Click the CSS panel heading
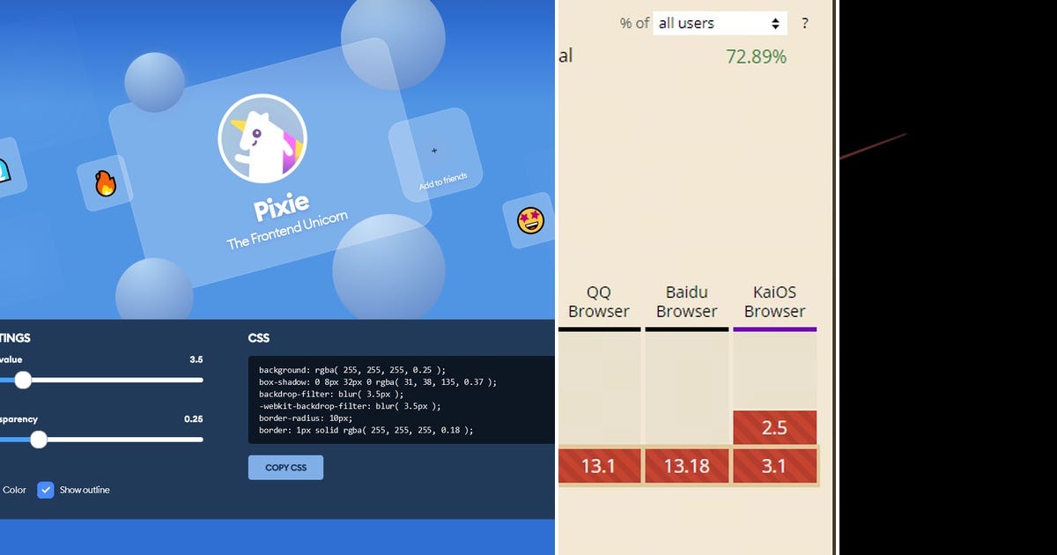This screenshot has width=1057, height=555. point(256,337)
